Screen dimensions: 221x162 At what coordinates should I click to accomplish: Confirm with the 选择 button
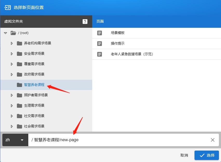point(207,155)
